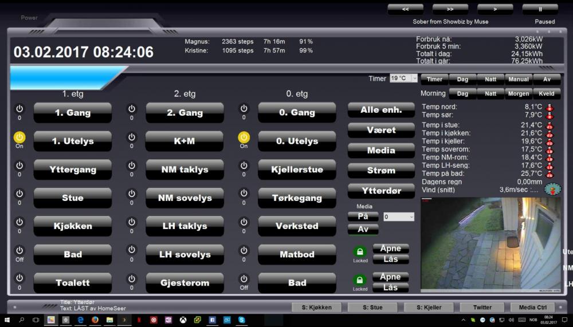Click power icon beside NM sovelys
The width and height of the screenshot is (573, 327).
132,194
